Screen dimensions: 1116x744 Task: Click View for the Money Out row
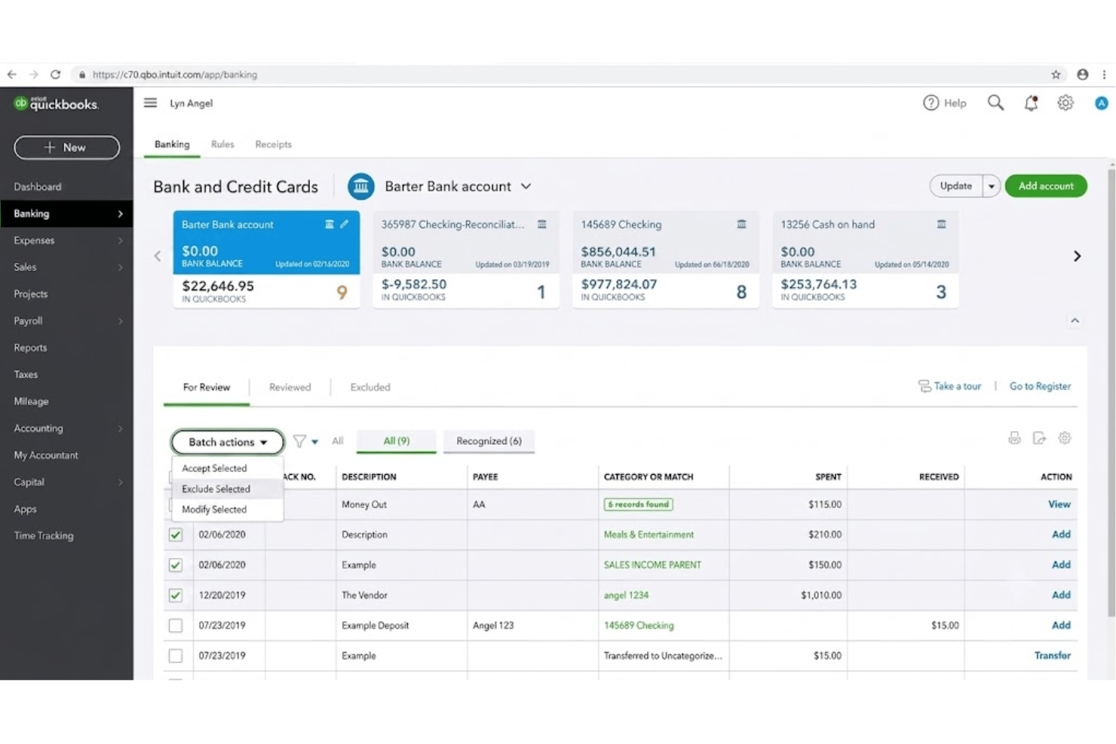pos(1059,504)
